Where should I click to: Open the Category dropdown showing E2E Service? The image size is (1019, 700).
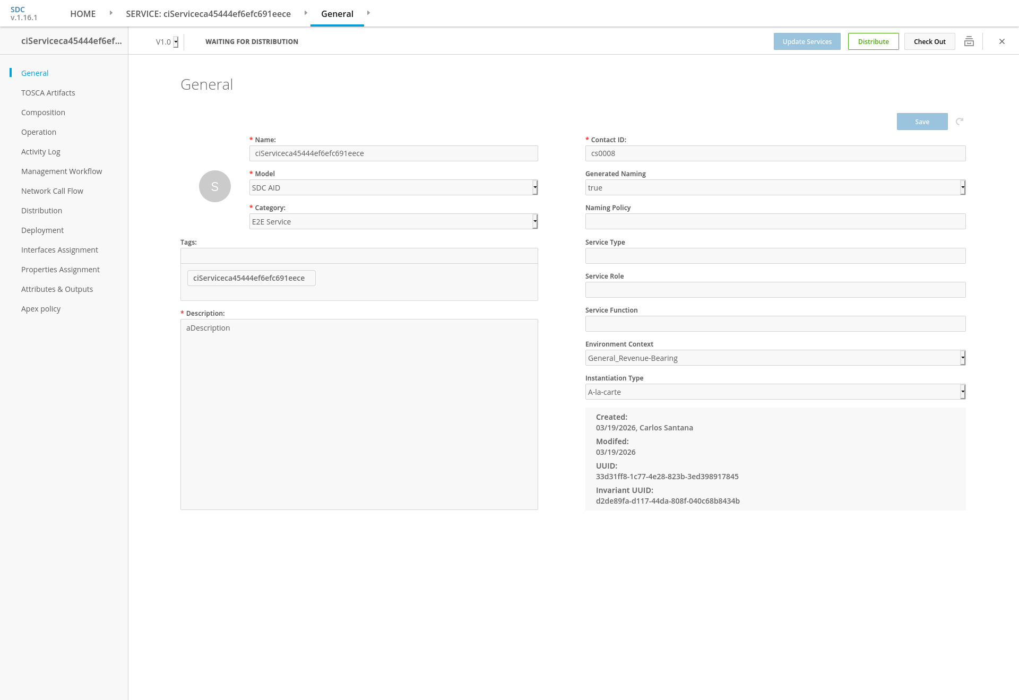coord(393,221)
